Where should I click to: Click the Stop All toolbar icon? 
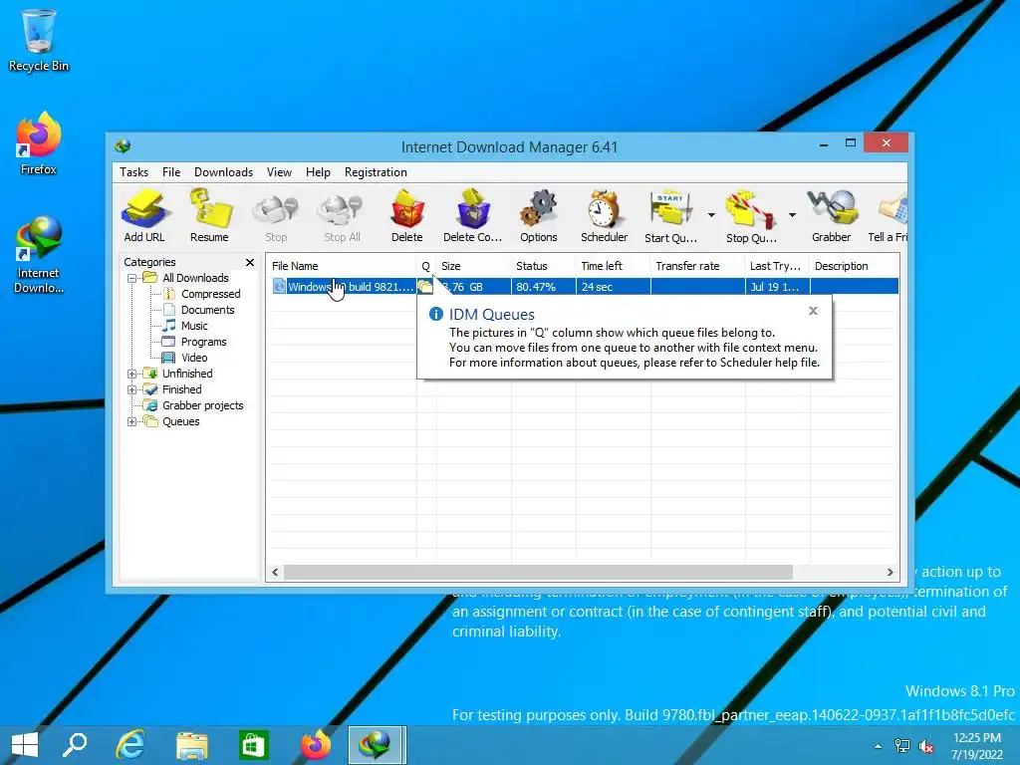pyautogui.click(x=342, y=216)
